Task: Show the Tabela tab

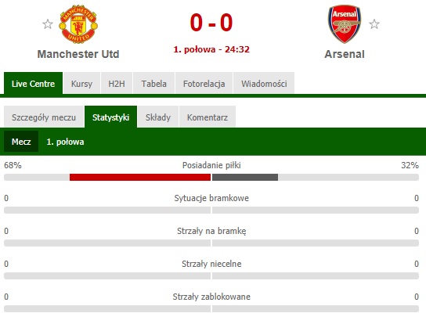Action: pyautogui.click(x=153, y=84)
